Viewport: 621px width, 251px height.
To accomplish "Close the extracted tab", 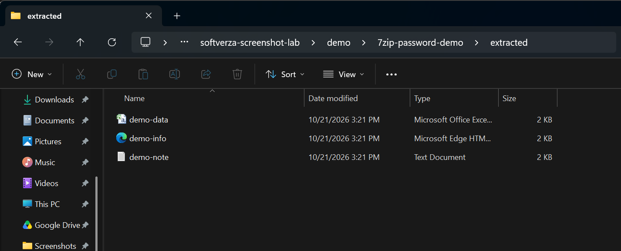I will [x=148, y=16].
